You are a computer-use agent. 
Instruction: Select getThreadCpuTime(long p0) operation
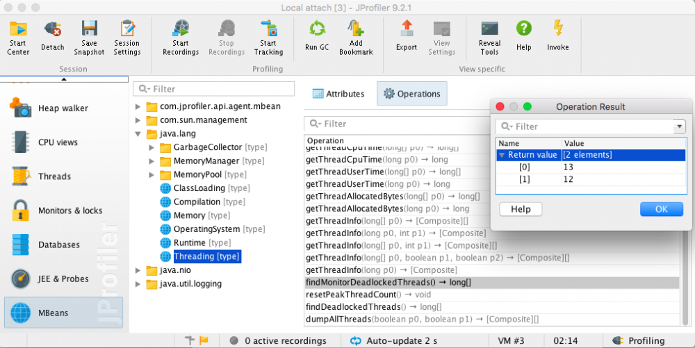(x=397, y=160)
